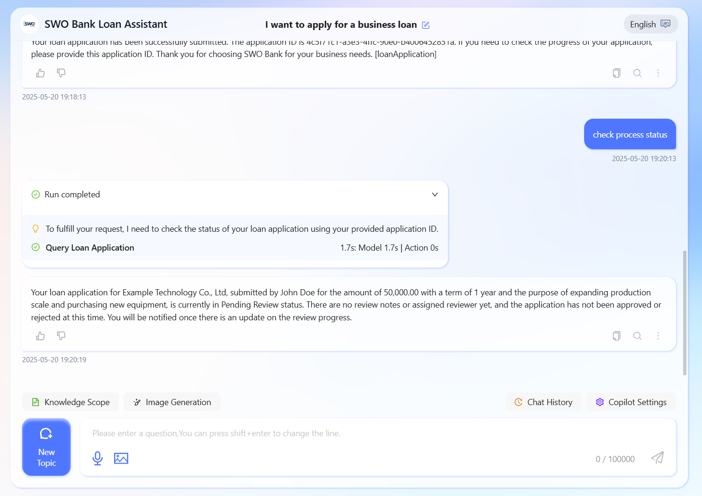Screen dimensions: 702x496
Task: Click thumbs down on the Pending Review response
Action: pos(61,336)
